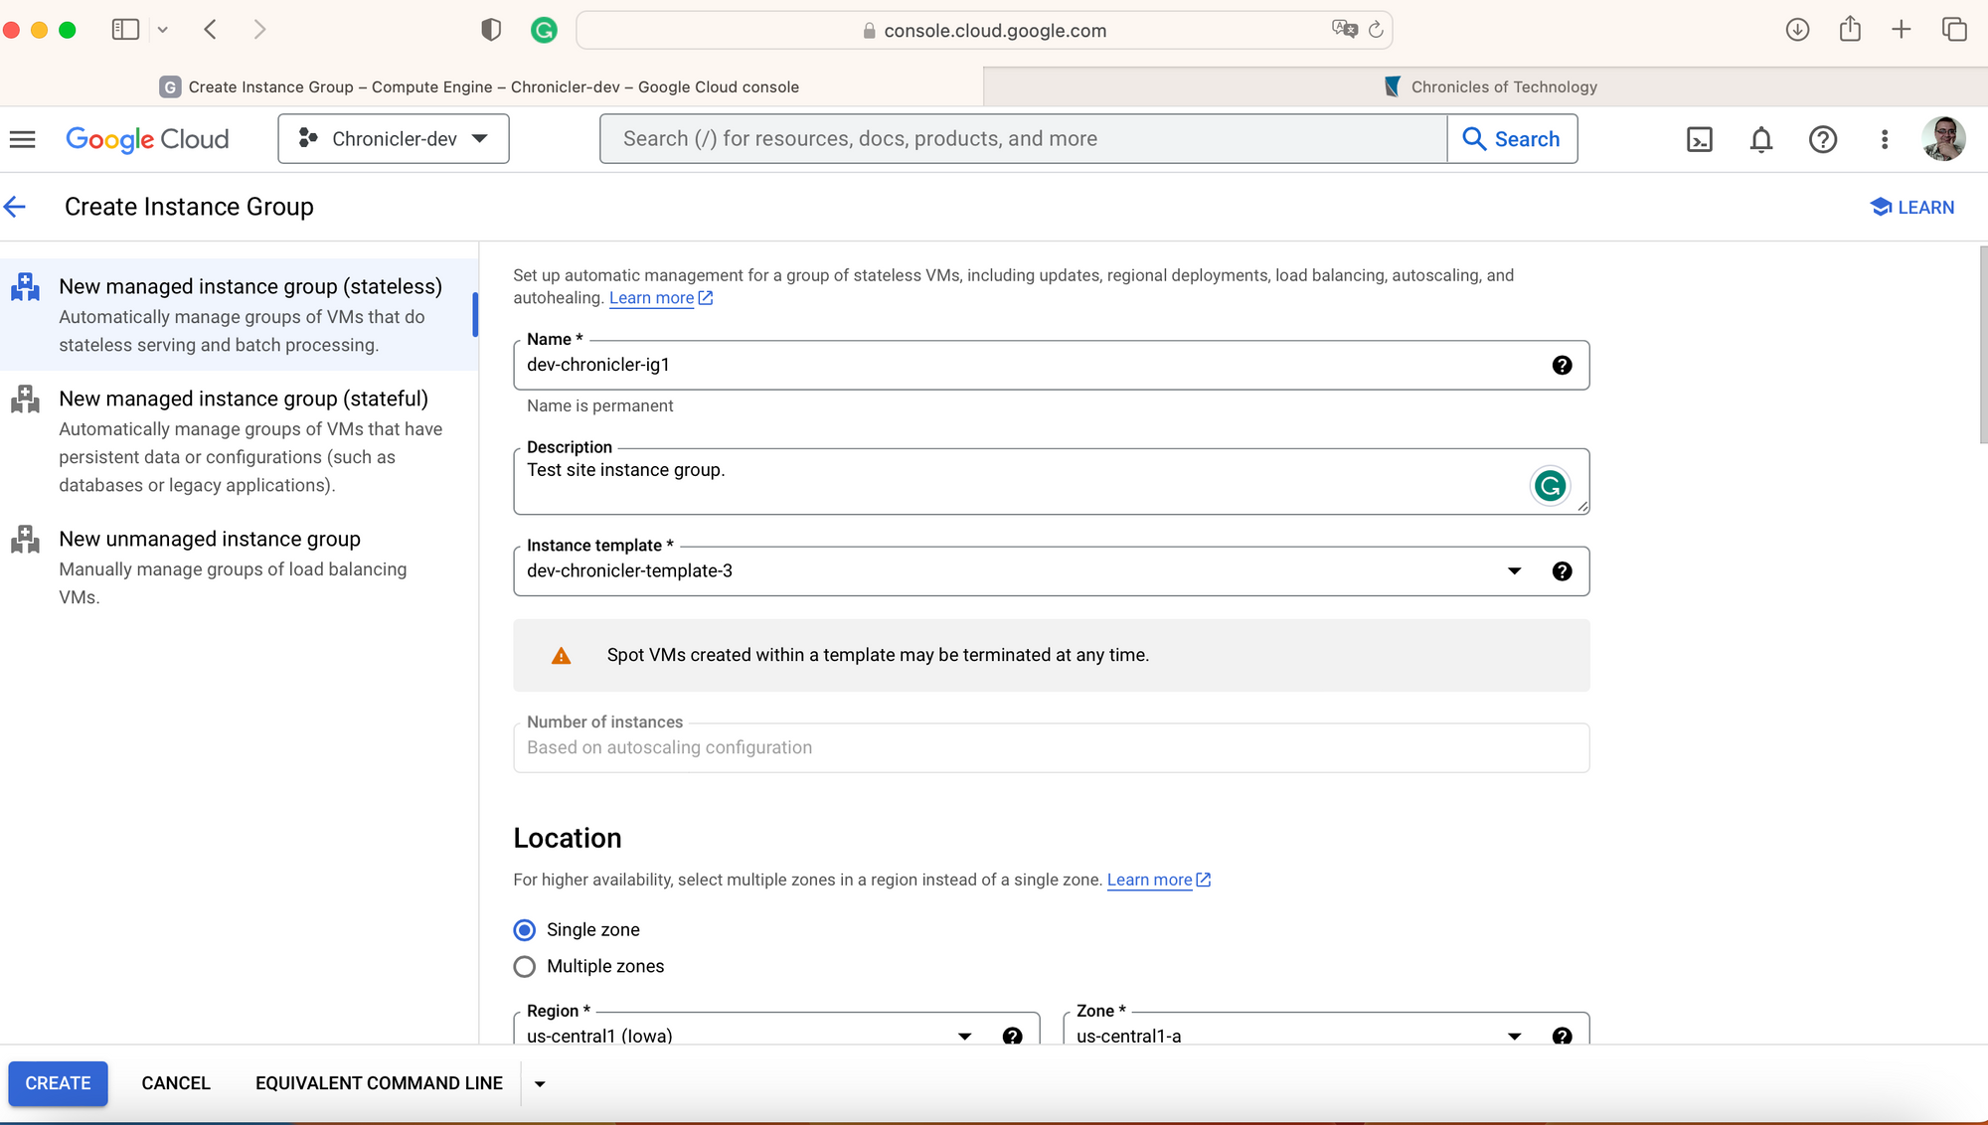
Task: Click the help question mark in header
Action: (1822, 140)
